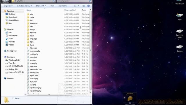Open the Pictures library
The image size is (186, 105).
point(12,42)
